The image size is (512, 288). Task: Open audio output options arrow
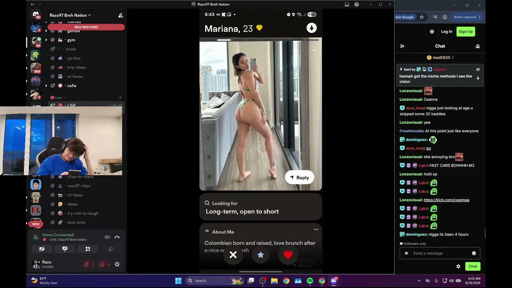coord(108,264)
